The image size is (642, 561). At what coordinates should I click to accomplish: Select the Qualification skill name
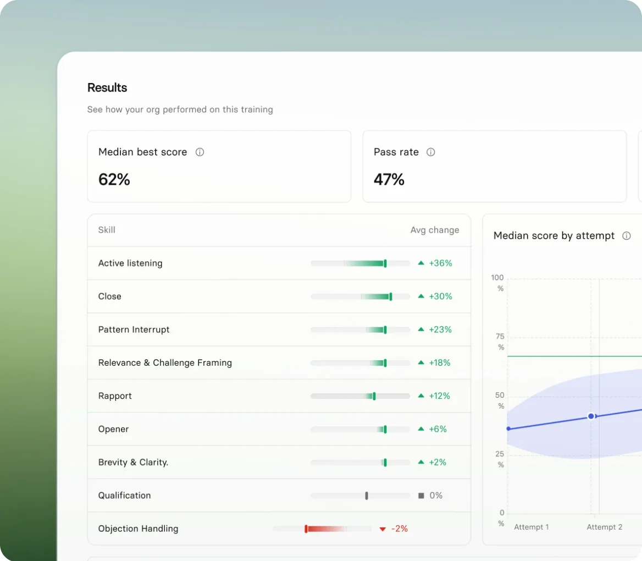[124, 496]
